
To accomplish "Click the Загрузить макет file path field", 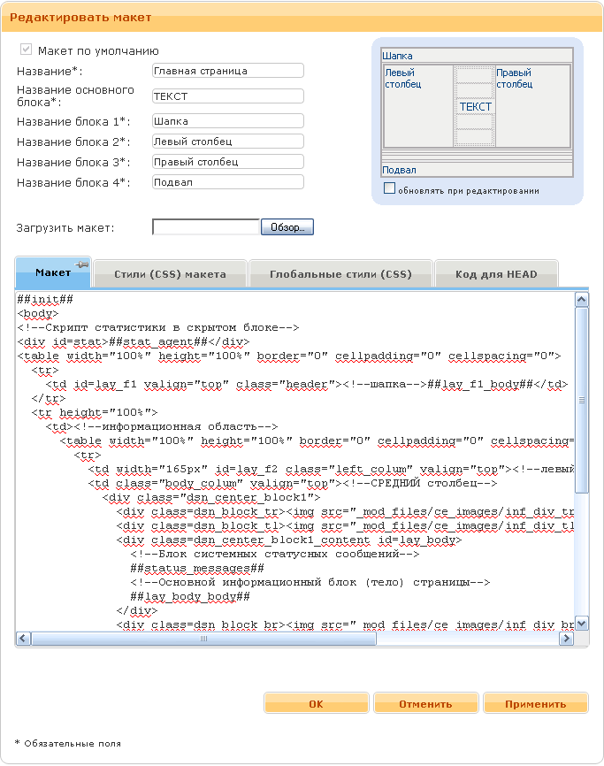I will click(x=205, y=227).
